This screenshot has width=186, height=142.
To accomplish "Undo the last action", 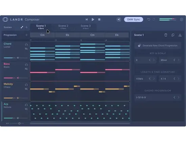I will [x=149, y=20].
